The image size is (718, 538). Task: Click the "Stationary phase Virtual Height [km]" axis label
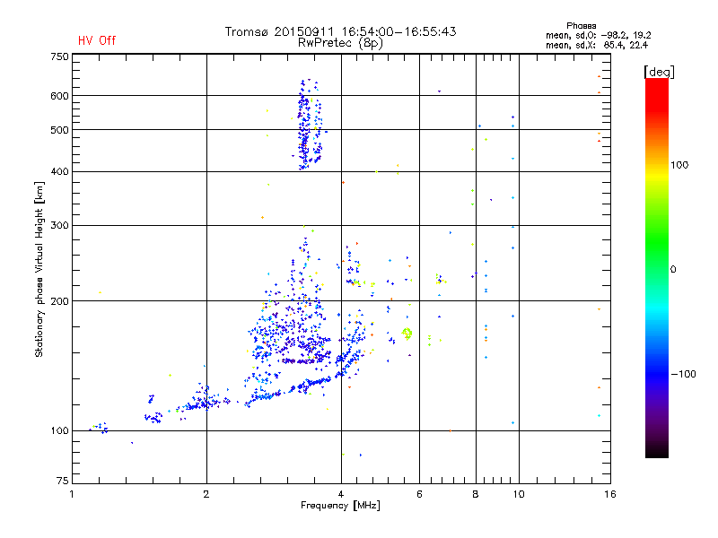pos(39,269)
